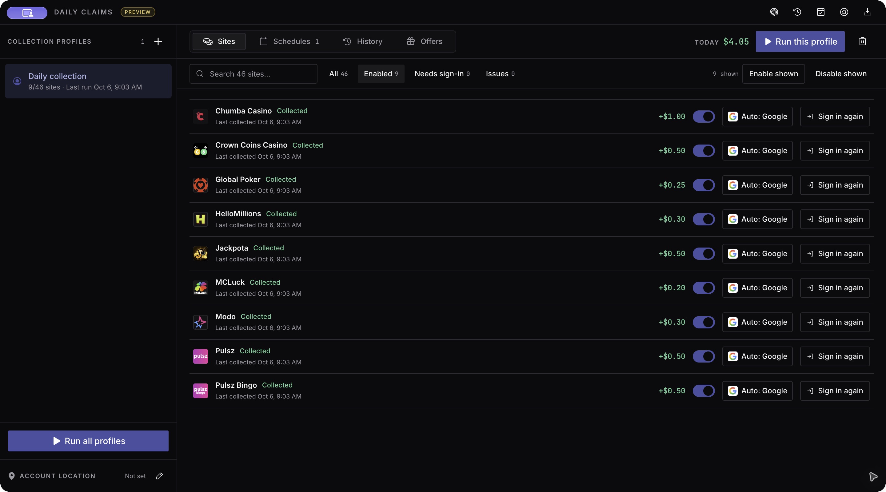Click the Global Poker site logo

tap(200, 185)
